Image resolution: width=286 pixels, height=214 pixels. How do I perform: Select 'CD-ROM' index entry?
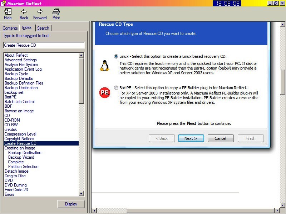click(x=12, y=120)
